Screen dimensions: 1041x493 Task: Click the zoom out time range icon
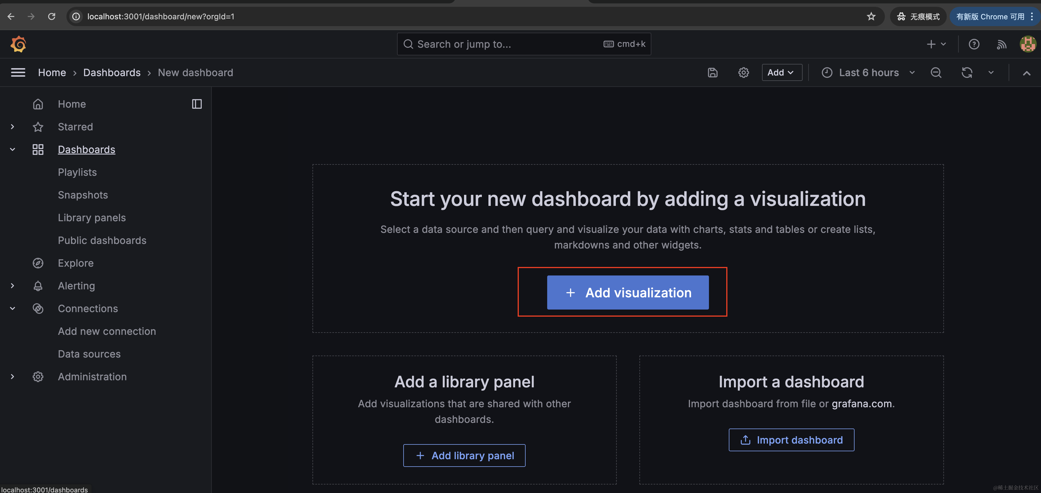[936, 73]
